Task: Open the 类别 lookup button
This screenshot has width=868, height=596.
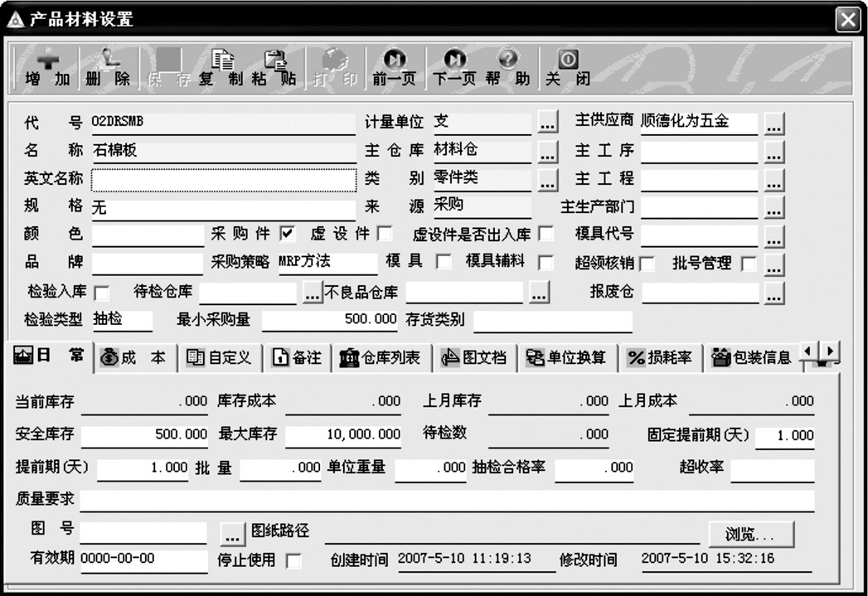Action: pos(547,181)
